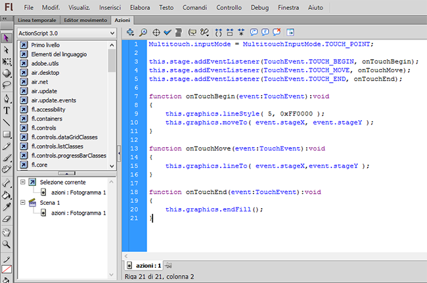Image resolution: width=427 pixels, height=283 pixels.
Task: Select the Pencil tool
Action: click(7, 146)
